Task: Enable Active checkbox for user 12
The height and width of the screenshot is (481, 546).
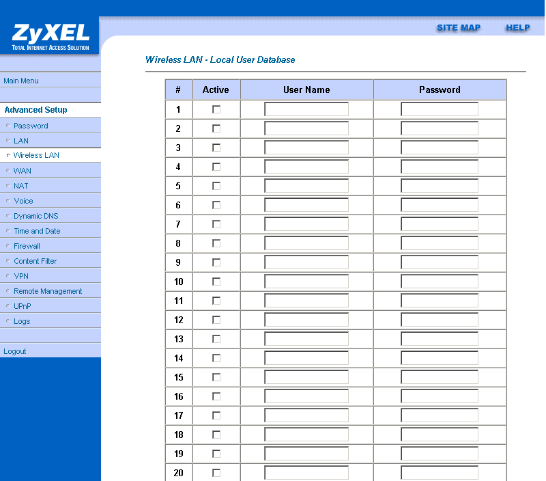Action: (x=216, y=320)
